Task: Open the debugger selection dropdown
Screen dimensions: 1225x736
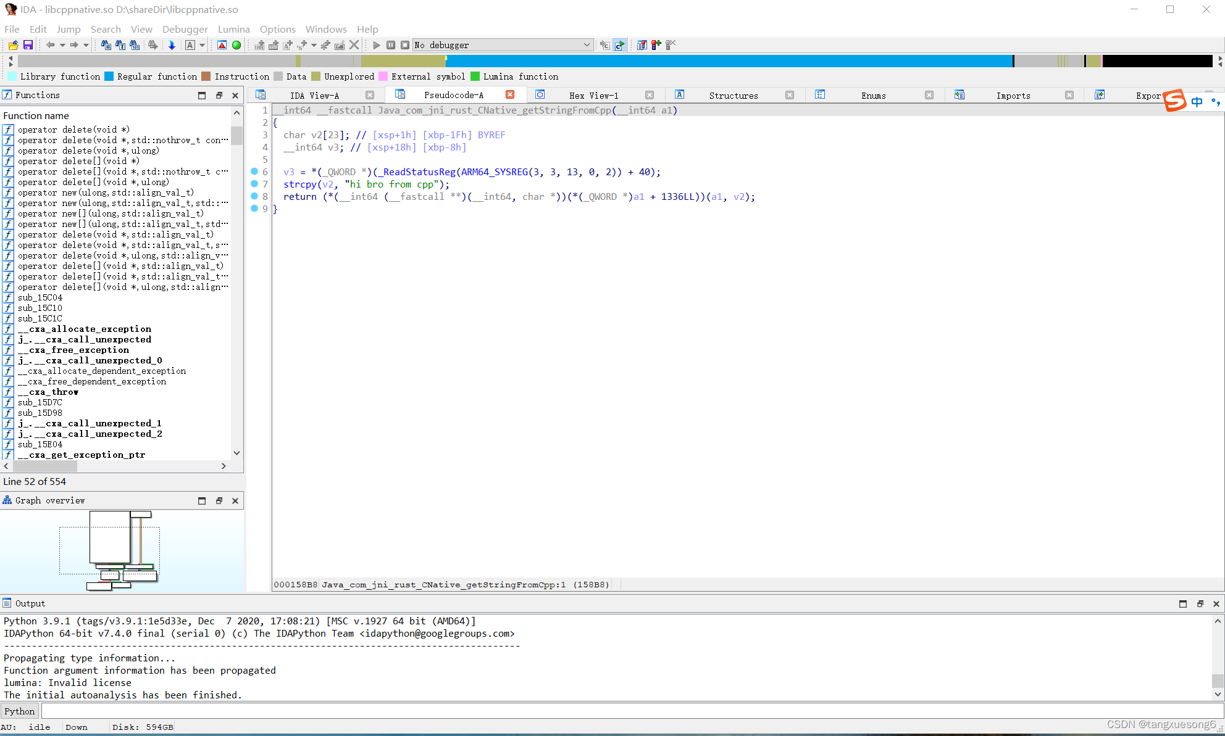Action: pos(503,45)
